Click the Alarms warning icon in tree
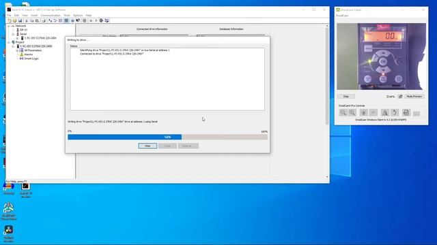The height and width of the screenshot is (245, 437). [x=21, y=54]
